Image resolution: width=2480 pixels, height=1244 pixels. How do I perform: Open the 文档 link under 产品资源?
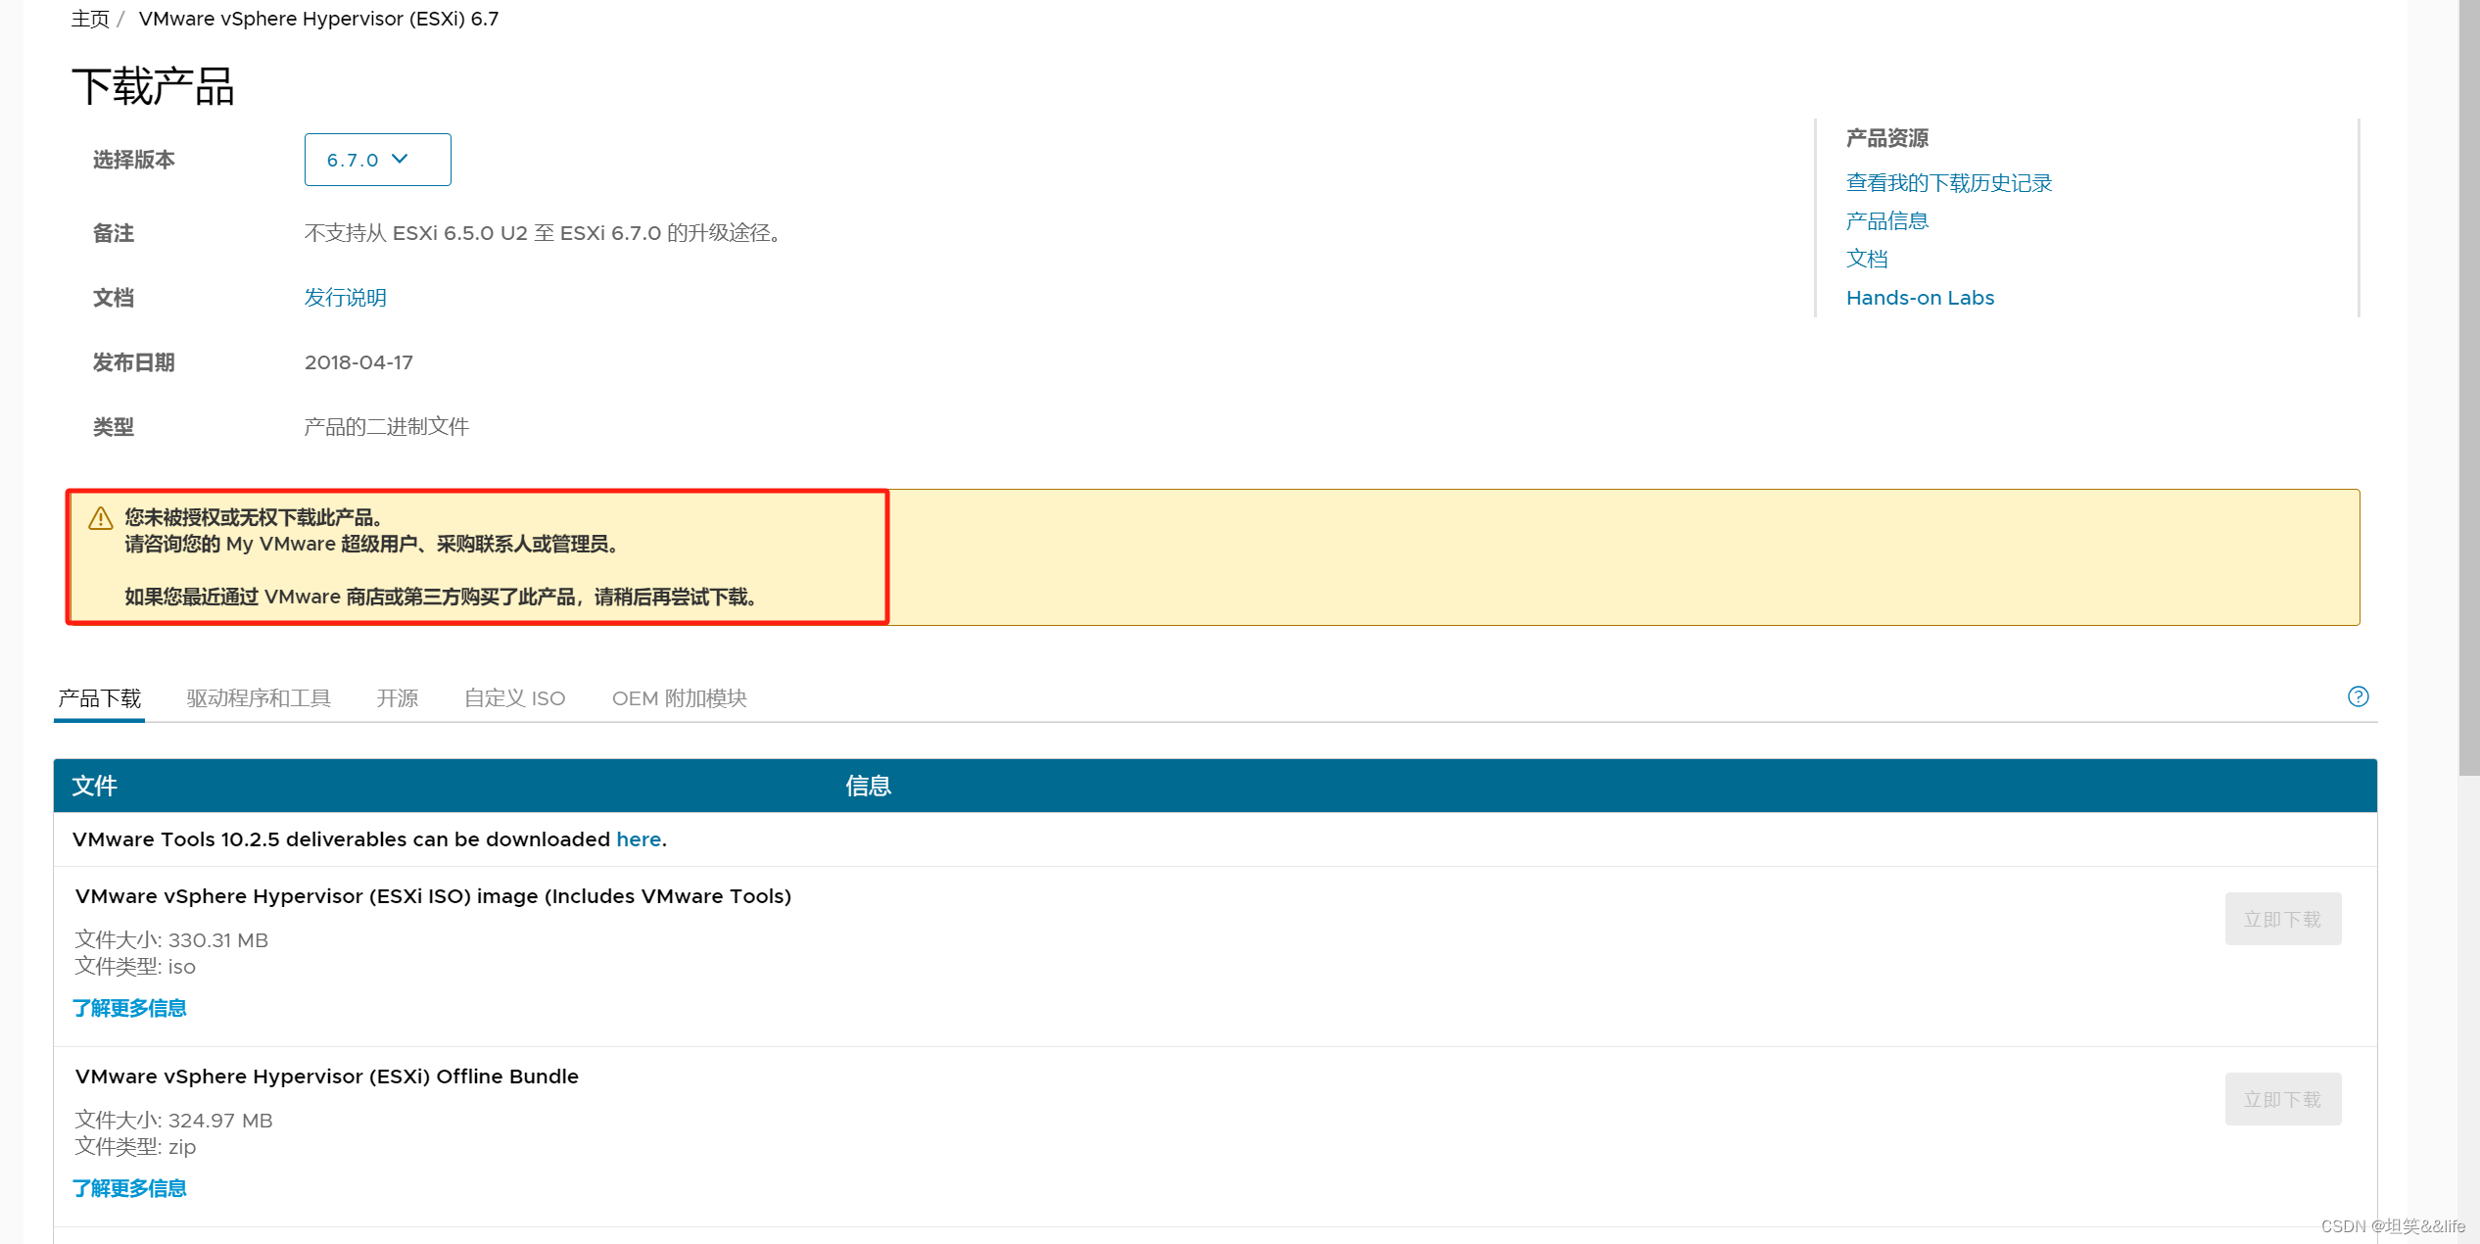point(1866,260)
